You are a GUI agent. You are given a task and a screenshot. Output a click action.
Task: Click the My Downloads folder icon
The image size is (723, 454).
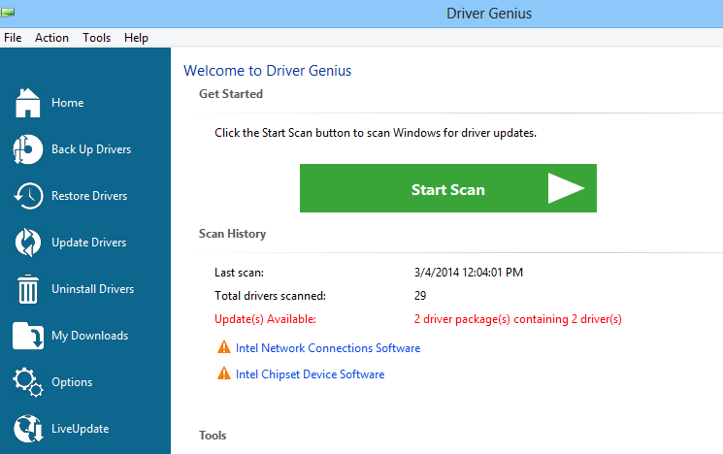[28, 336]
